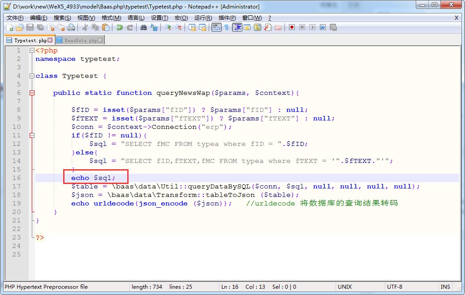The image size is (465, 295).
Task: Toggle the Indent Guide toolbar button
Action: (237, 28)
